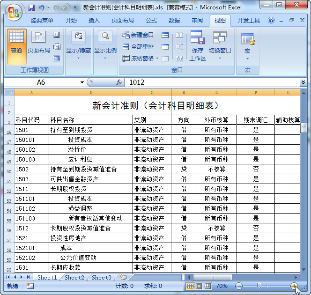Switch to Sheet1 tab

pos(47,277)
